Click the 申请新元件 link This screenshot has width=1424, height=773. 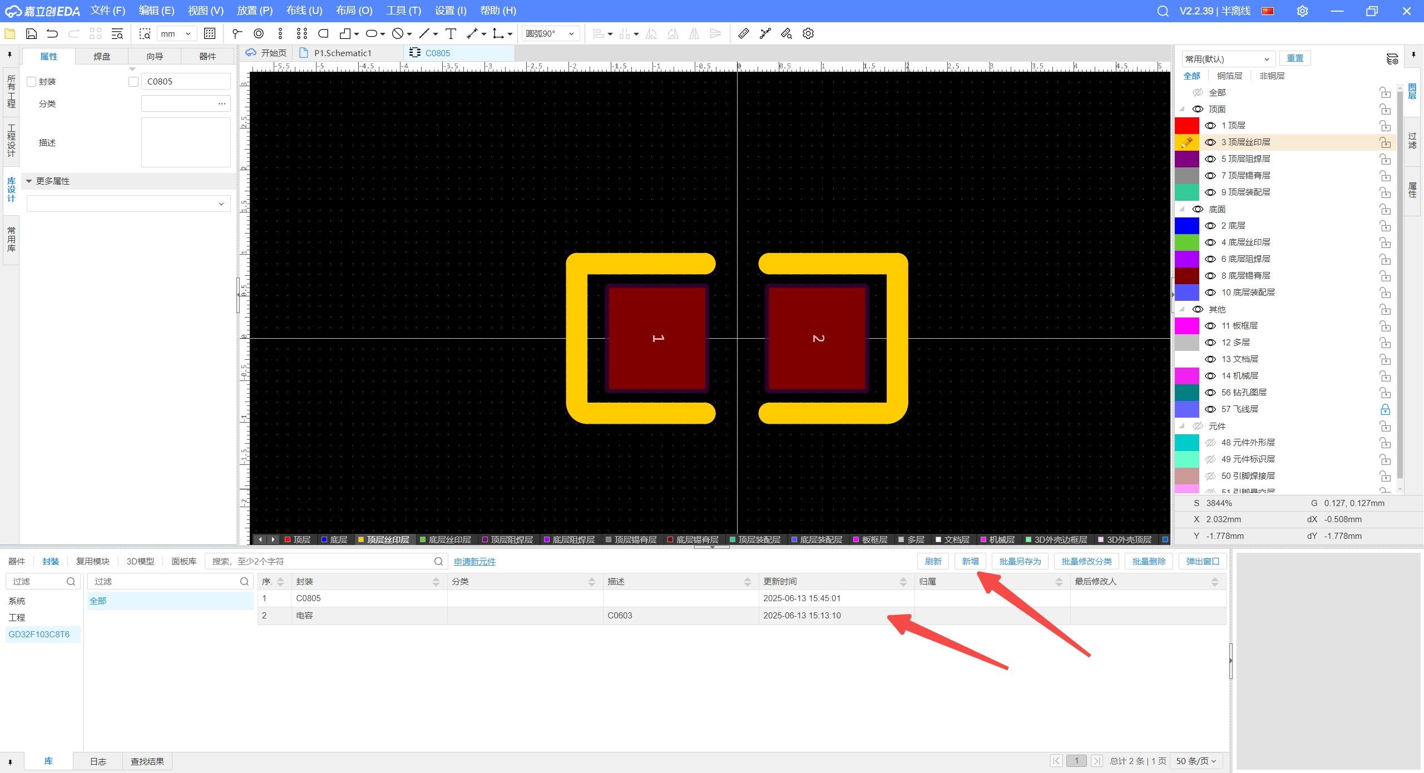pos(474,562)
